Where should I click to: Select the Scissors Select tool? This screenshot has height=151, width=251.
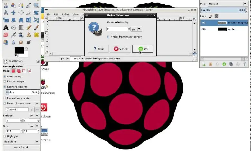coord(6,5)
